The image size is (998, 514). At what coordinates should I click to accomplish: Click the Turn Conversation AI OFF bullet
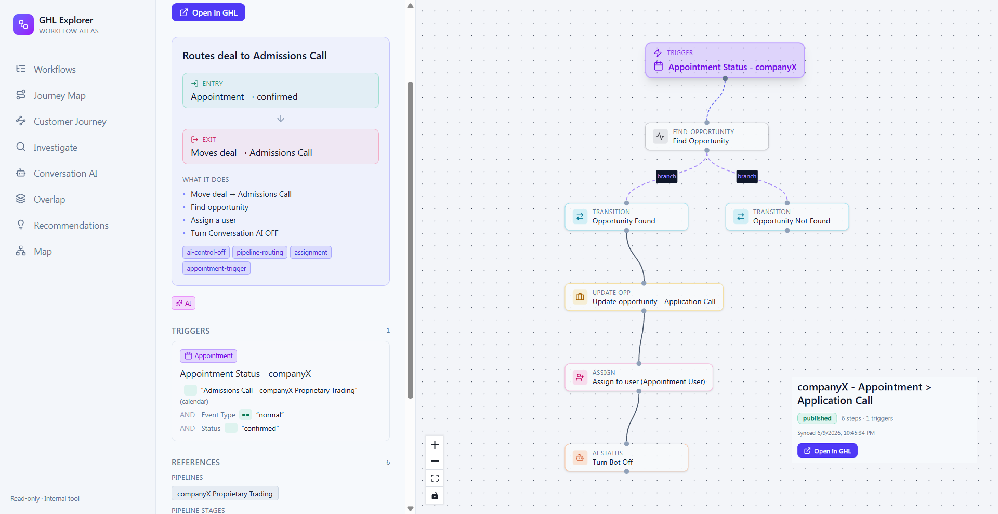[x=234, y=233]
